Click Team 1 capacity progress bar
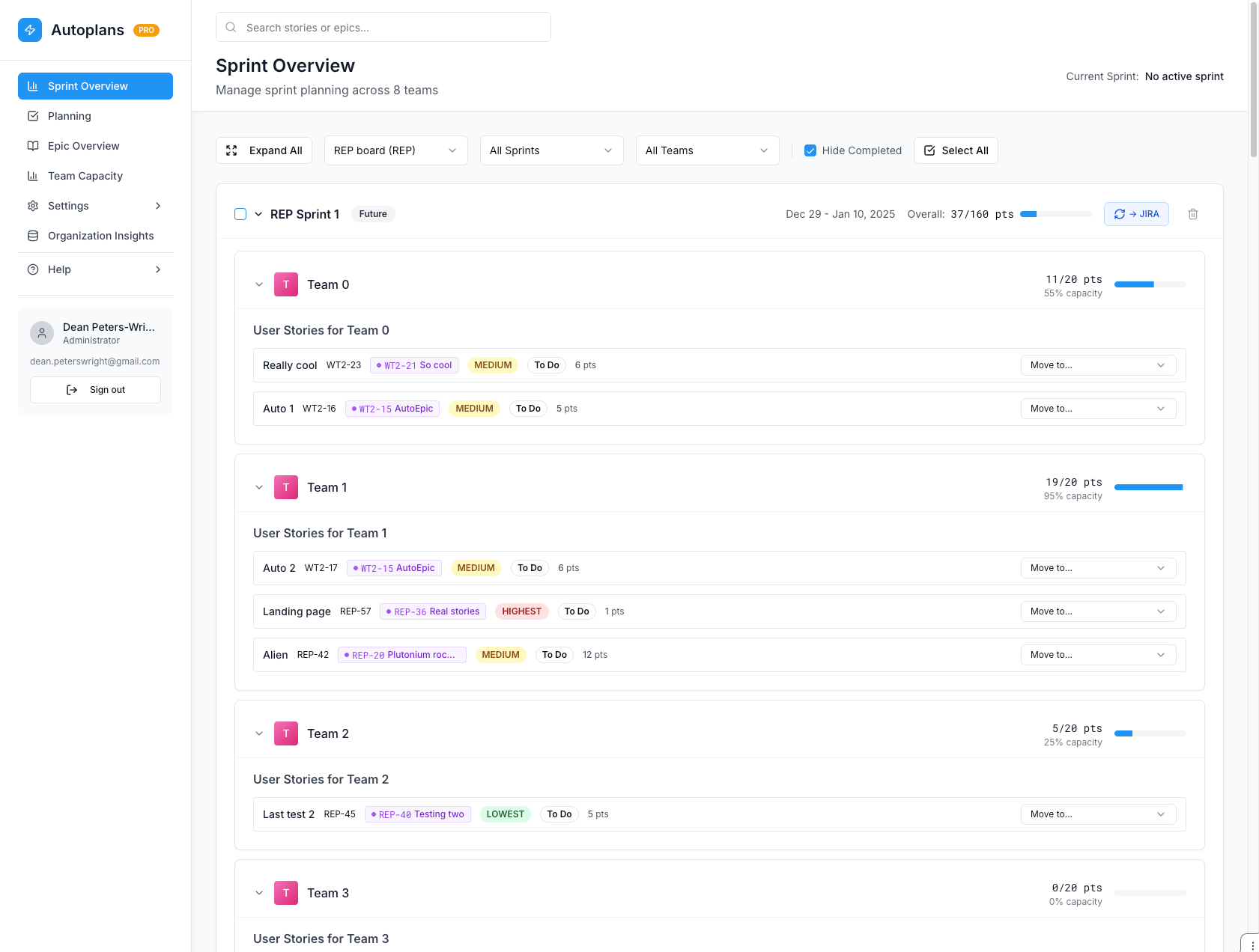Viewport: 1259px width, 952px height. click(x=1149, y=487)
